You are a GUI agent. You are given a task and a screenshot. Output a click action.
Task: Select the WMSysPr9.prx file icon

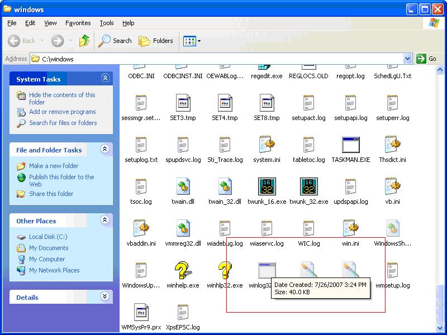click(x=141, y=312)
